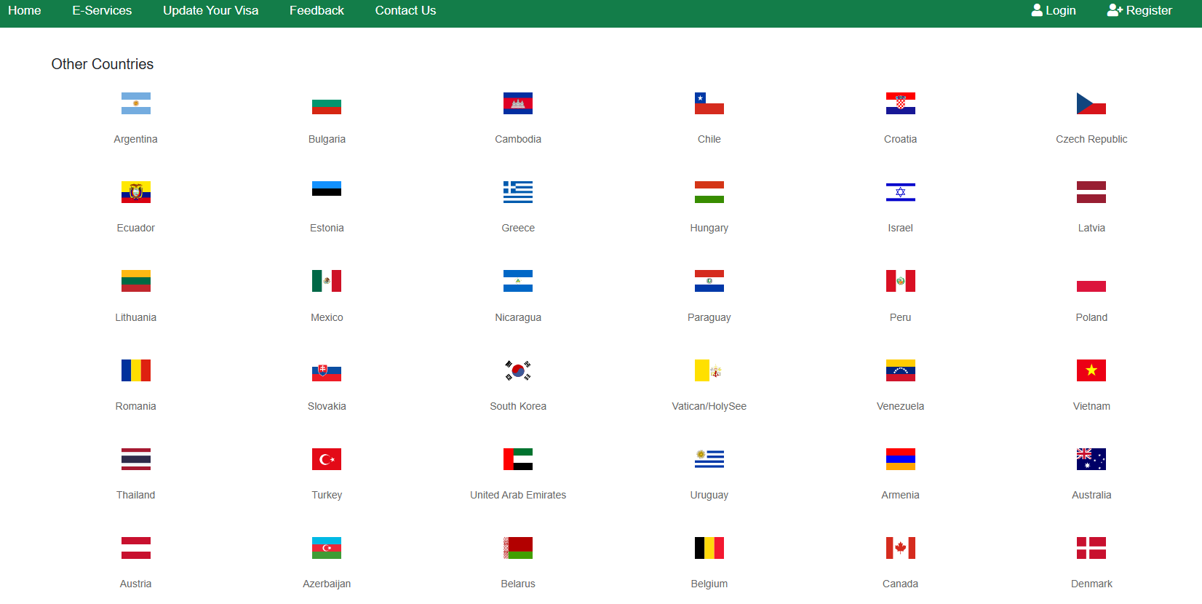Click the Romania flag icon
The height and width of the screenshot is (604, 1202).
(136, 370)
